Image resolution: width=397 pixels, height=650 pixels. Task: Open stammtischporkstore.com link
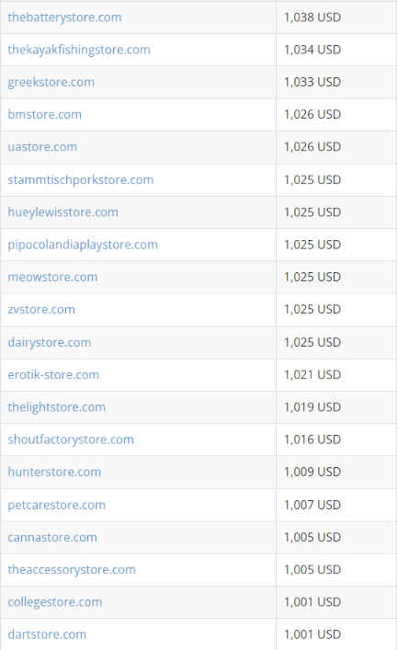coord(80,180)
